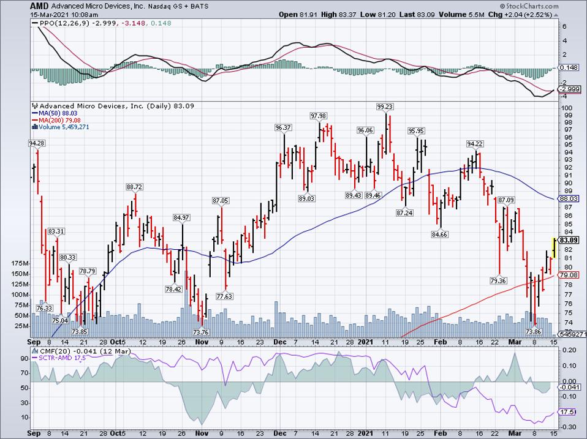Click the yellow highlighted latest price bar
Screen dimensions: 587x439
(554, 247)
